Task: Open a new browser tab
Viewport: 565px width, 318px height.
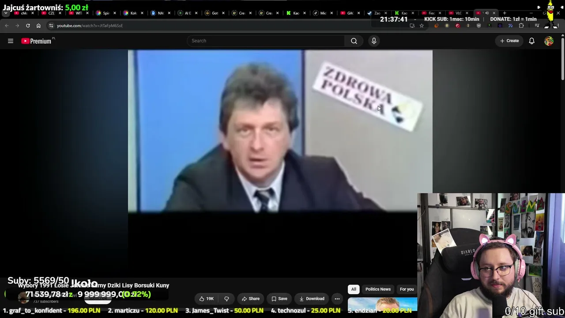Action: 505,13
